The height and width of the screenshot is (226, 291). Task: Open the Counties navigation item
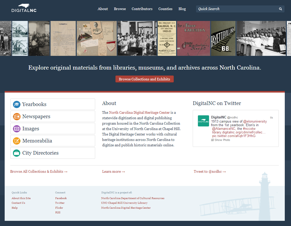pyautogui.click(x=165, y=9)
